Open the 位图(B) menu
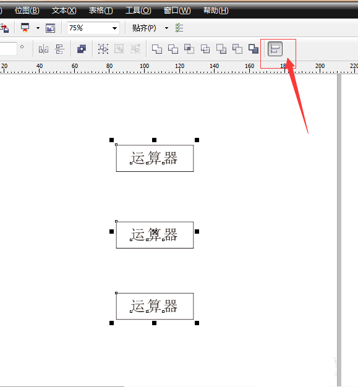The image size is (358, 387). [x=27, y=11]
